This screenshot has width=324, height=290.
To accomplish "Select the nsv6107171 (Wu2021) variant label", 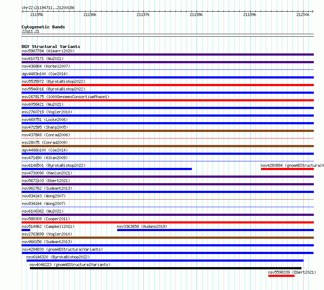I will [43, 59].
